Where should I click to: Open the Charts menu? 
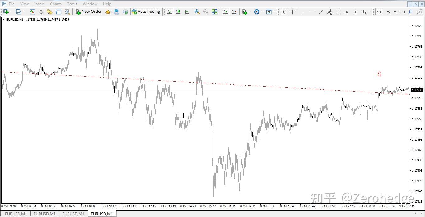(x=56, y=4)
